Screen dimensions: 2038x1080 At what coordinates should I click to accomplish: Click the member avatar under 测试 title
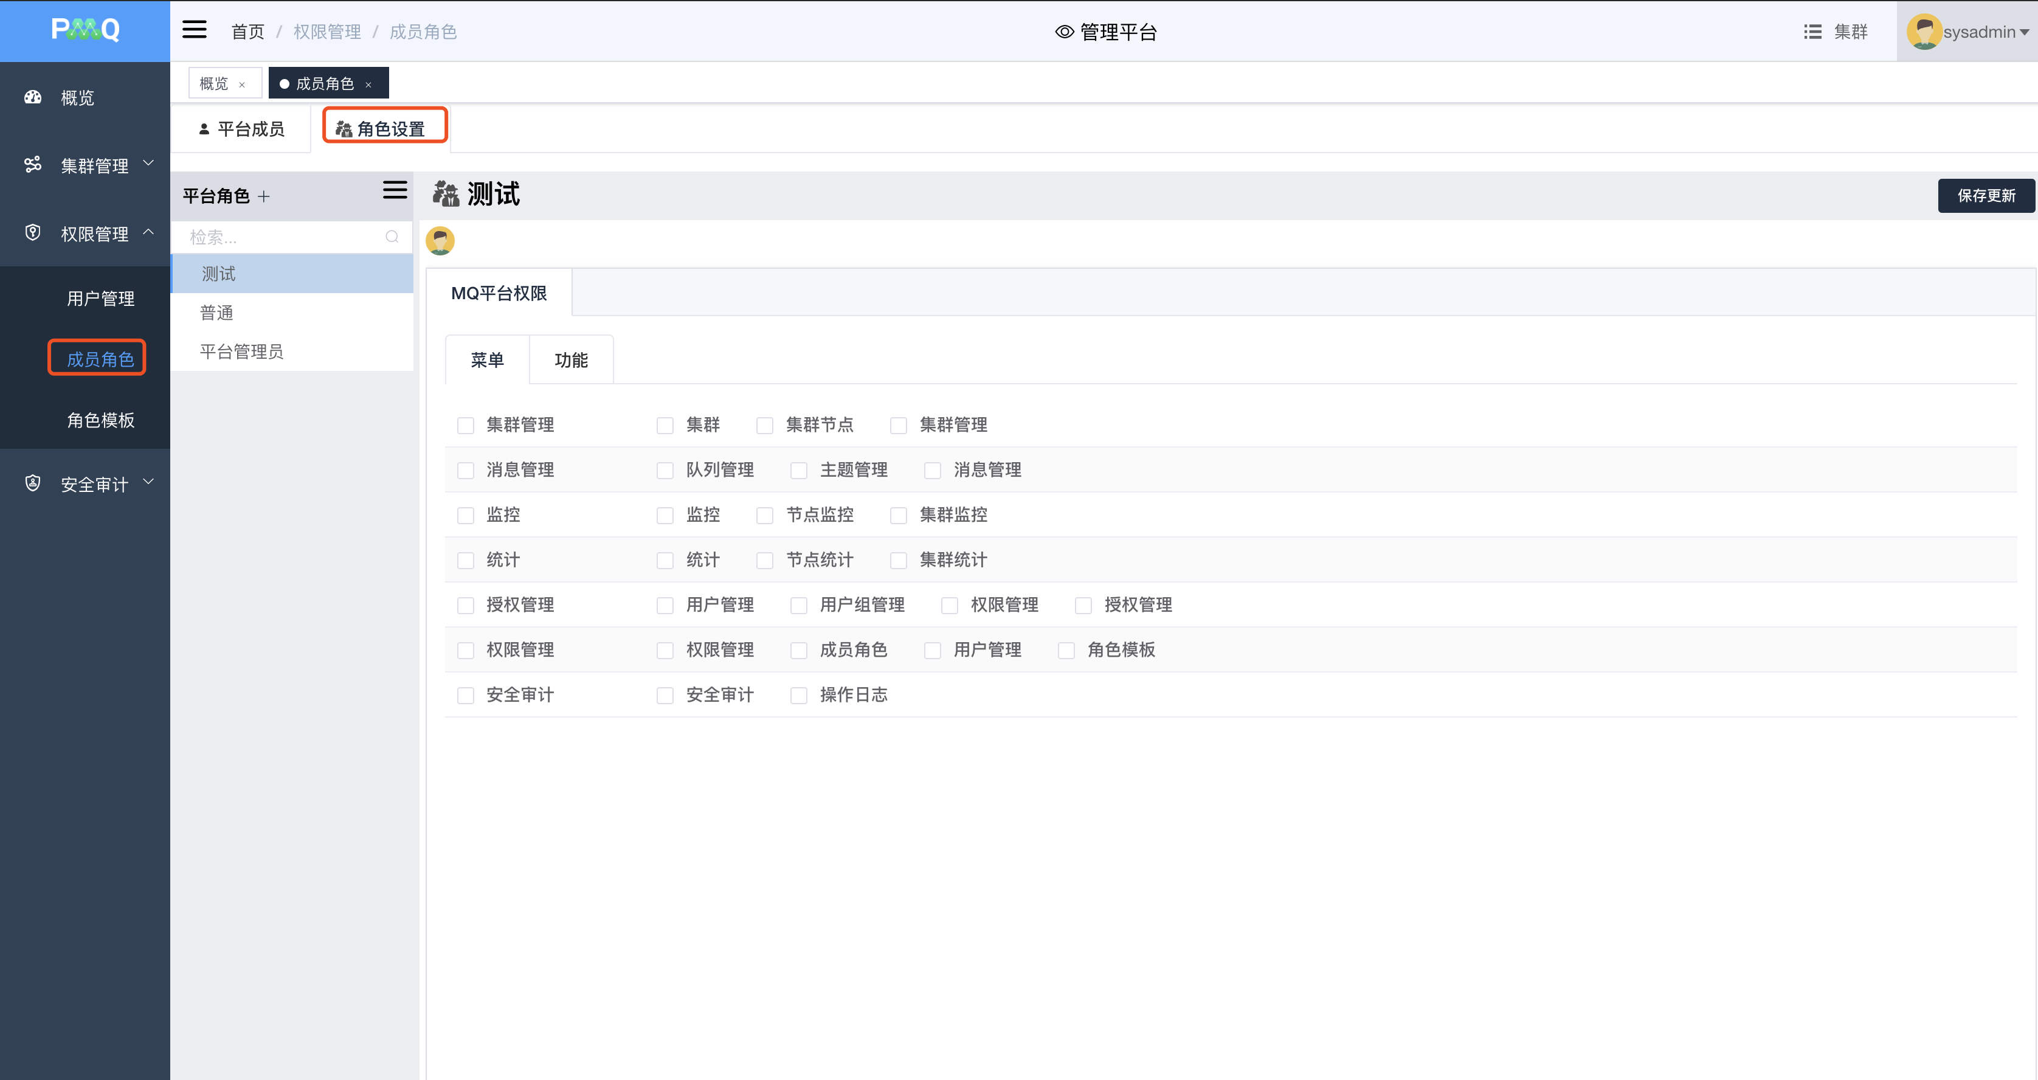[440, 241]
